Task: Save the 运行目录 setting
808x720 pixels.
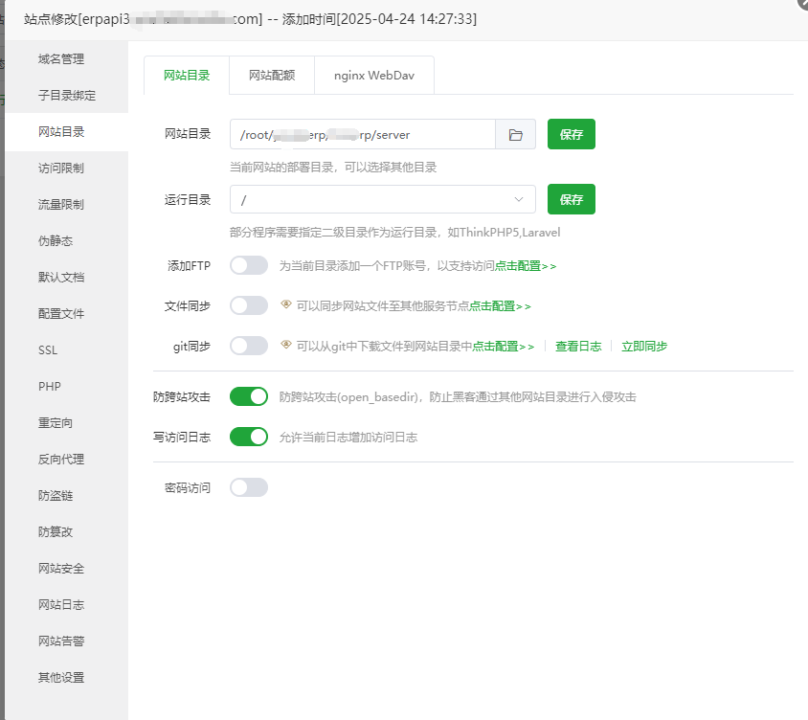Action: [x=571, y=199]
